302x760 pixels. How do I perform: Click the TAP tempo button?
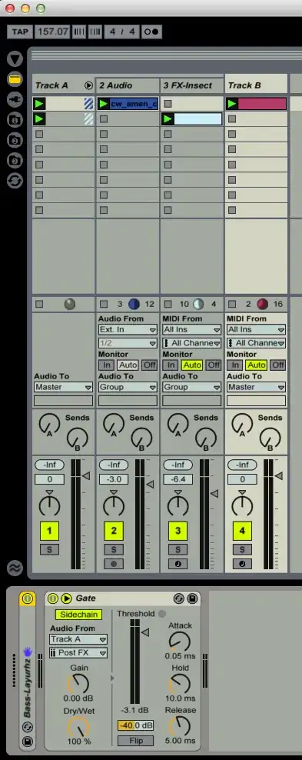point(20,32)
